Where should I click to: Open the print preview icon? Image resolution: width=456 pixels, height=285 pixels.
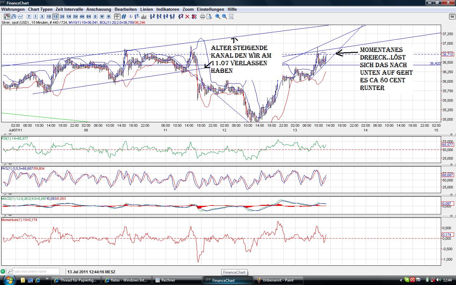[x=209, y=16]
